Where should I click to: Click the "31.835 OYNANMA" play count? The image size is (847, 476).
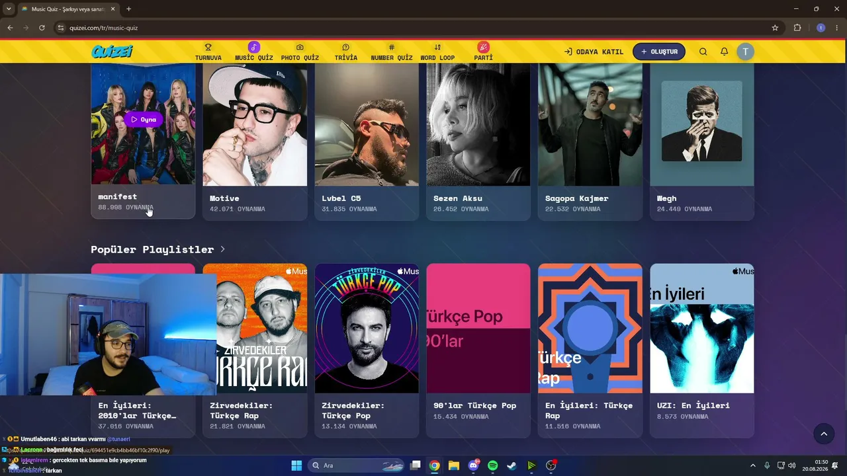[x=349, y=209]
